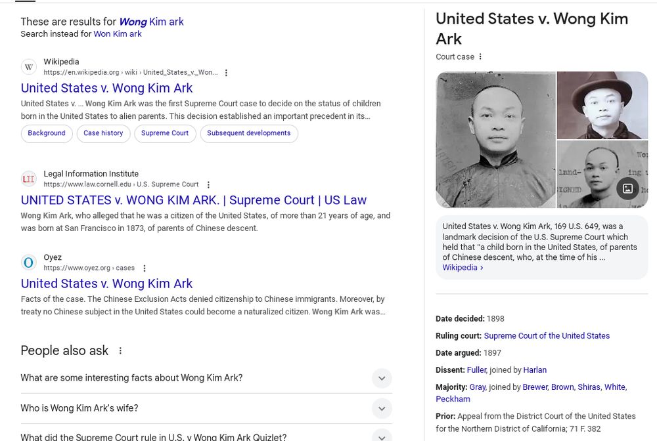
Task: Click the en.wikipedia.org result URL
Action: coord(131,72)
